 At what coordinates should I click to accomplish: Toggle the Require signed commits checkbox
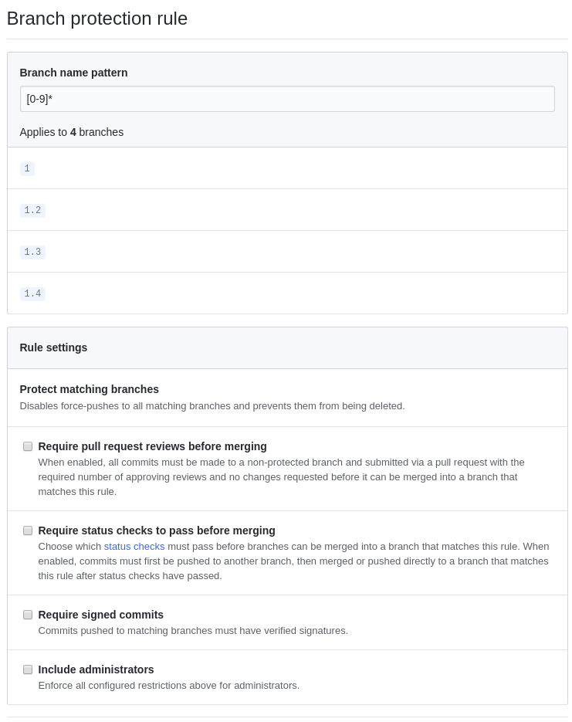pyautogui.click(x=28, y=615)
